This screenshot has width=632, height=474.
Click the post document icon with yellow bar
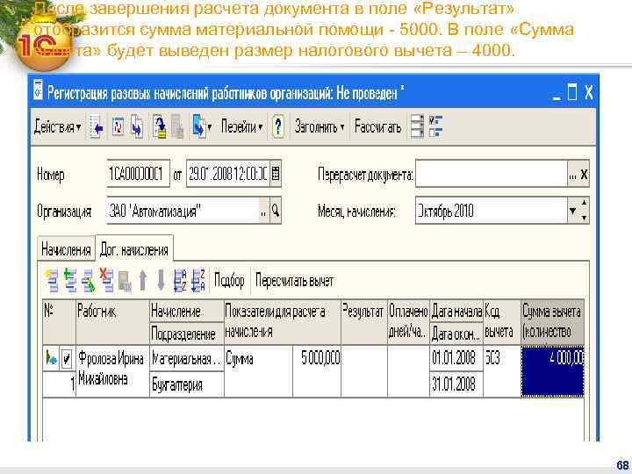(x=160, y=127)
